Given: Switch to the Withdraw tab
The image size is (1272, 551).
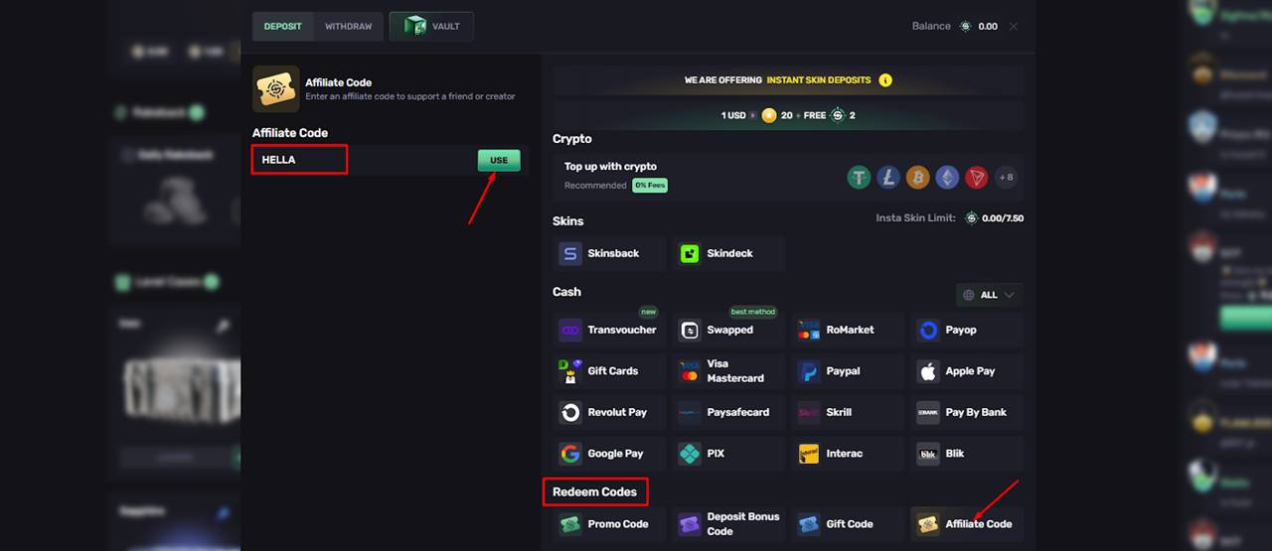Looking at the screenshot, I should tap(348, 26).
